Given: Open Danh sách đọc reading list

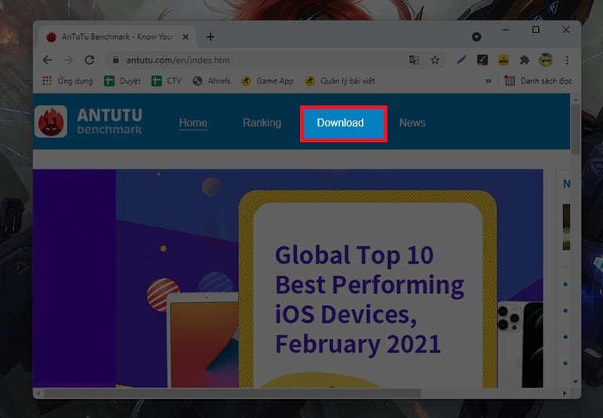Looking at the screenshot, I should 538,81.
